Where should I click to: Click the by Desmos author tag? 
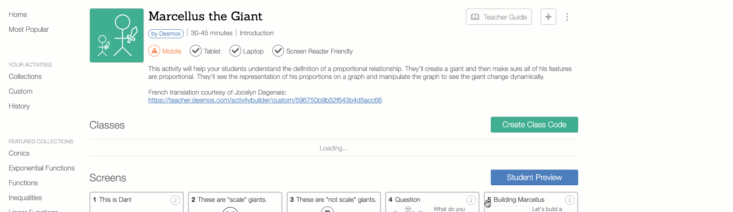pos(166,33)
